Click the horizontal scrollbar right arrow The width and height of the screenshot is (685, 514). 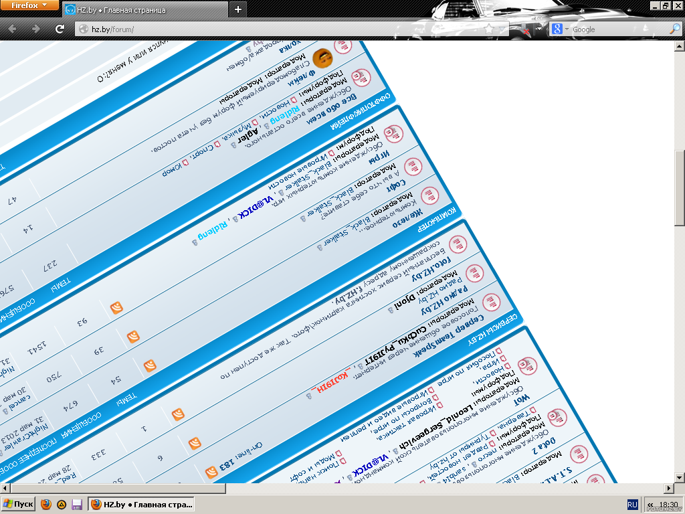coord(670,488)
